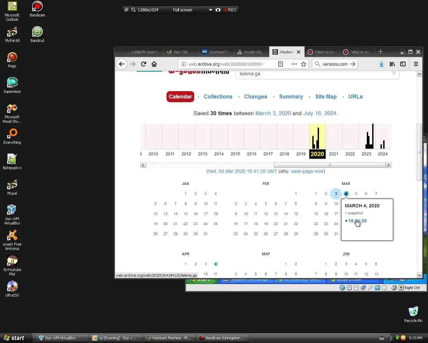Image resolution: width=428 pixels, height=343 pixels.
Task: Switch to the first Failed to start tab
Action: 322,52
